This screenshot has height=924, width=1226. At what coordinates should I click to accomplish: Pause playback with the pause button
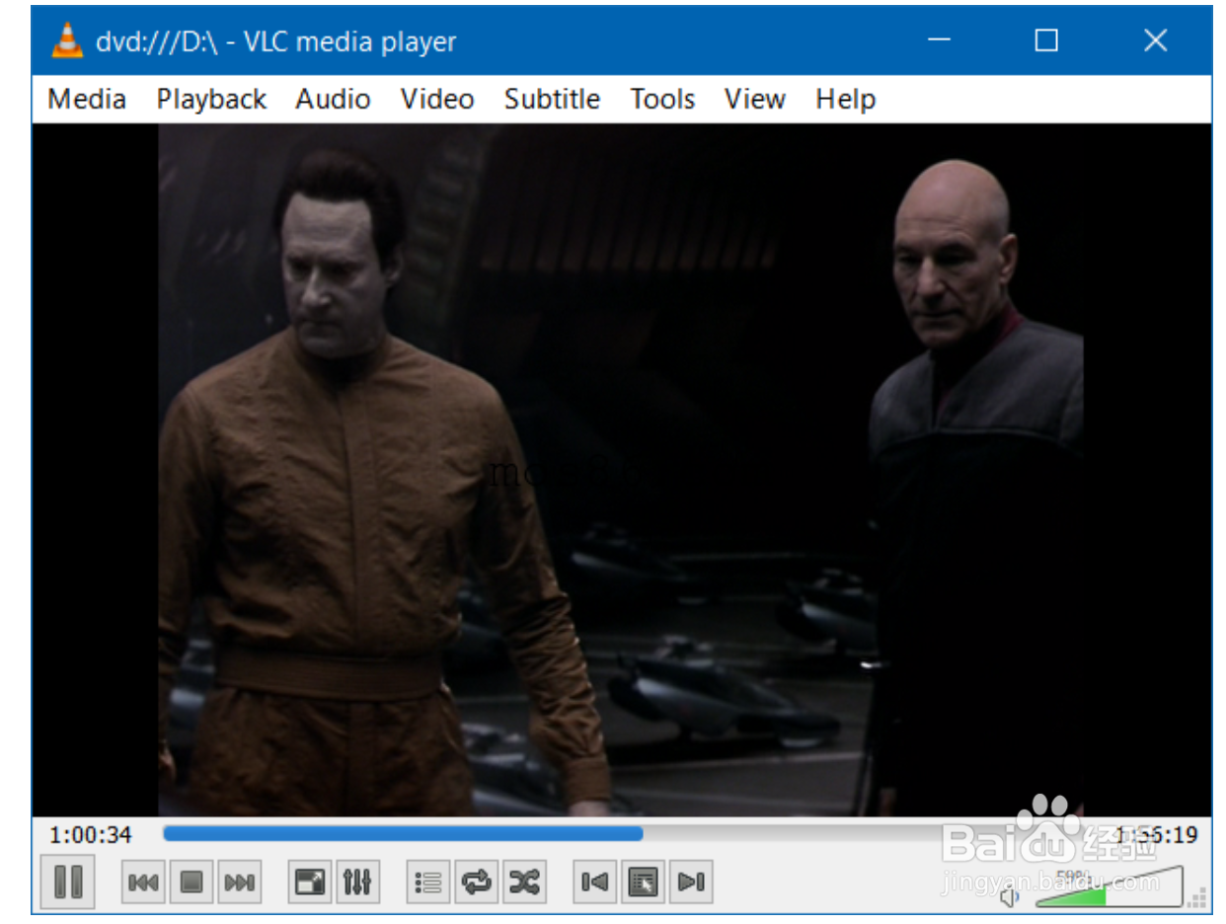click(x=68, y=882)
